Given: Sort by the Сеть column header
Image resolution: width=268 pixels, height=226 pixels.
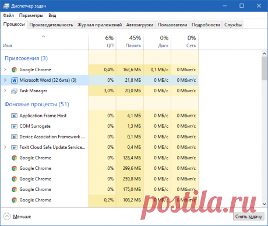Looking at the screenshot, I should (185, 42).
